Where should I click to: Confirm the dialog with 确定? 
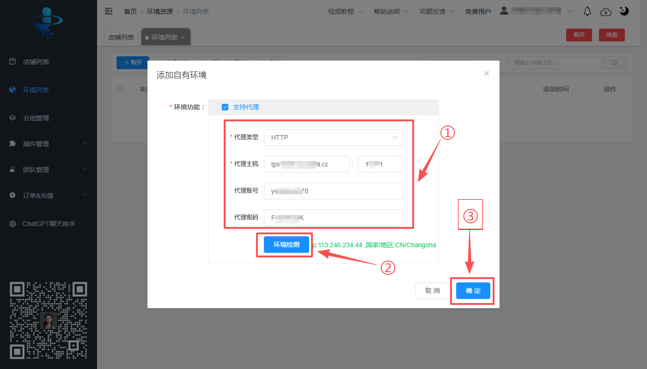point(472,291)
